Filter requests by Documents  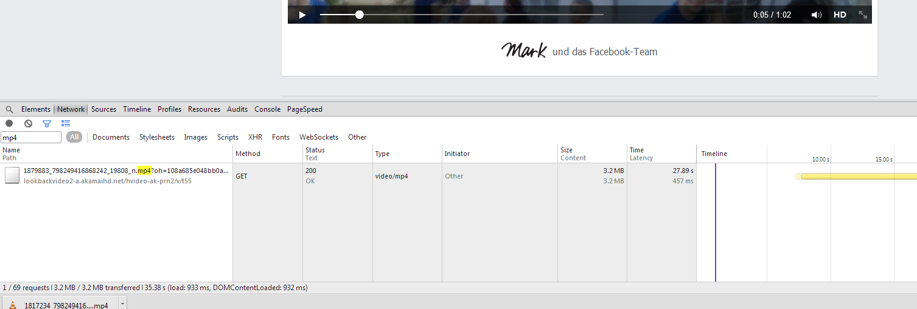pos(111,137)
